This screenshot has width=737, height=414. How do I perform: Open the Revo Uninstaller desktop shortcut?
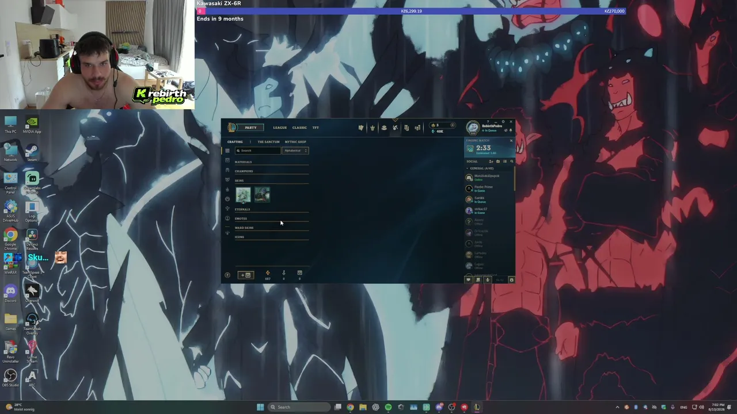10,350
